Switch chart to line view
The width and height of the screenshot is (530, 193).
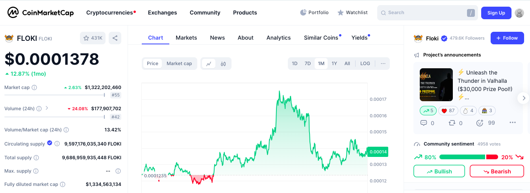(209, 64)
